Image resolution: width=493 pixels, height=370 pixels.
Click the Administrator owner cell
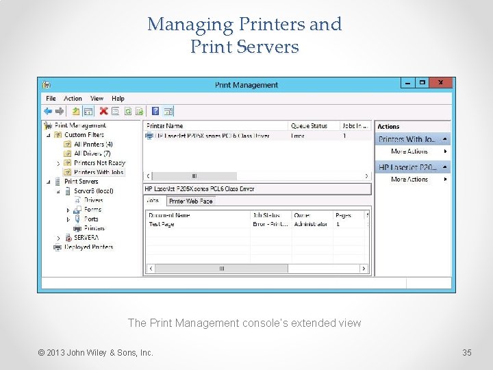click(x=311, y=224)
